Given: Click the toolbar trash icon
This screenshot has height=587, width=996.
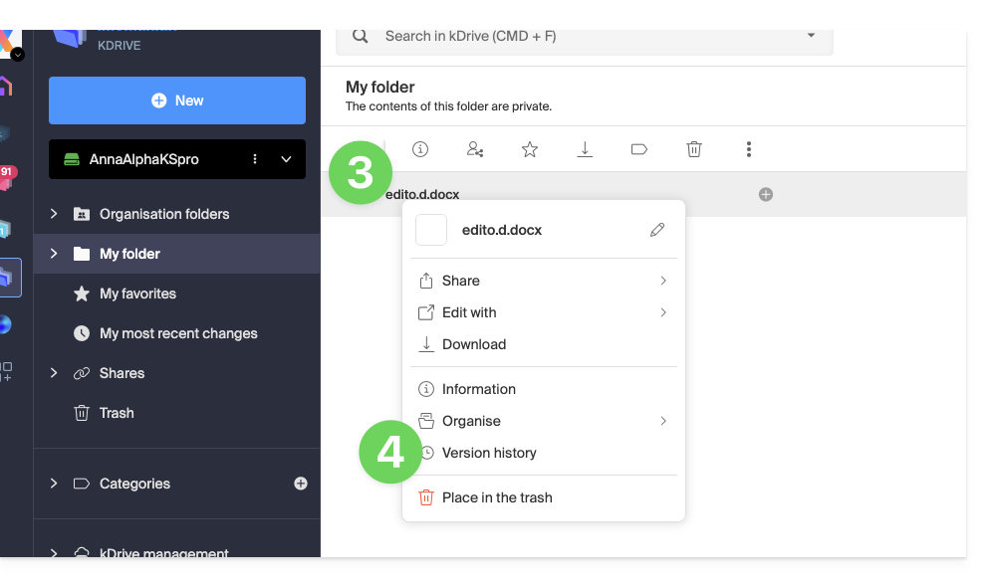Looking at the screenshot, I should point(693,149).
